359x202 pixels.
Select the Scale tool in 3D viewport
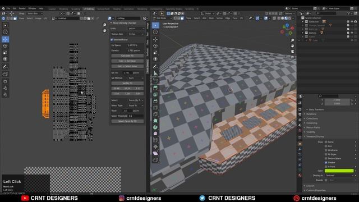point(155,52)
